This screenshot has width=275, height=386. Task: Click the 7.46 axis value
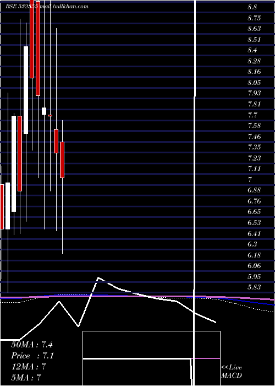(254, 136)
